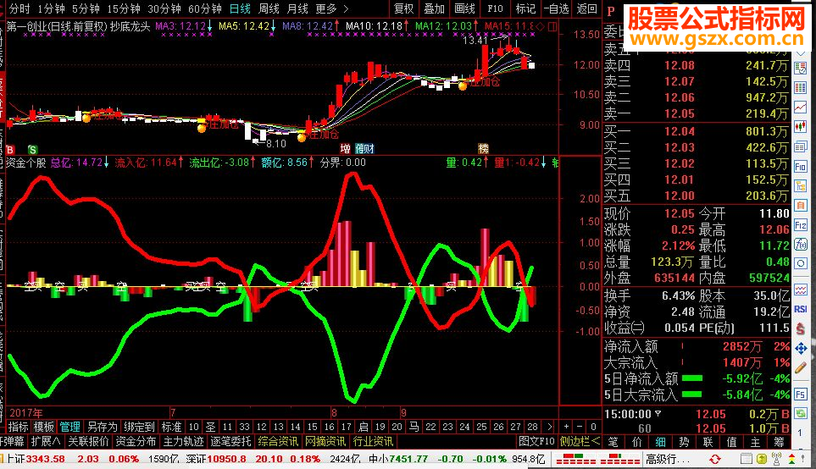The image size is (816, 469).
Task: Select the 1分钟 period
Action: point(51,8)
